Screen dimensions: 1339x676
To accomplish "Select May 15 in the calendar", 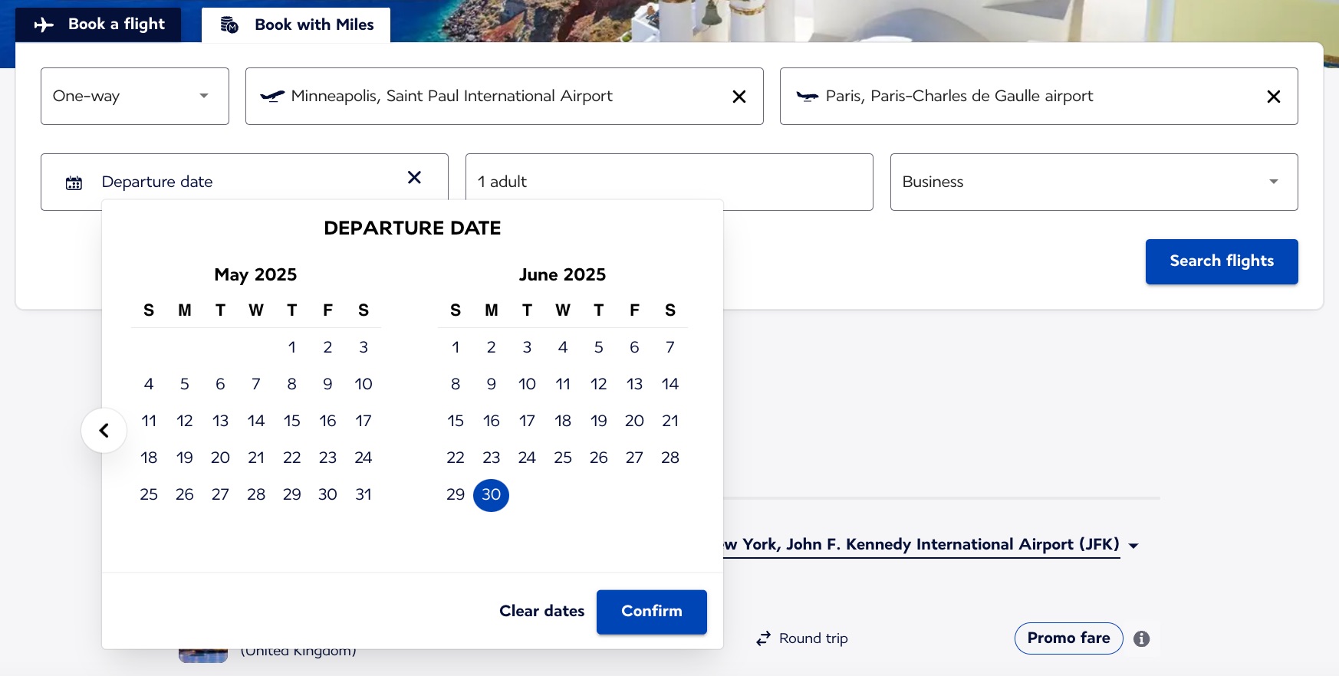I will (291, 420).
